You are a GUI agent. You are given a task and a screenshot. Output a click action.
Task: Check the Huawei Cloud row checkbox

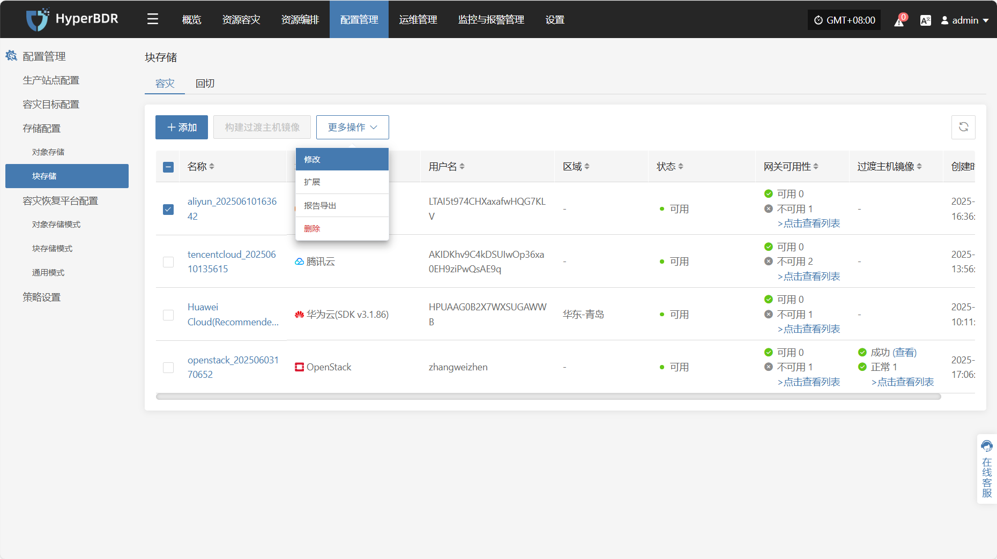point(168,315)
